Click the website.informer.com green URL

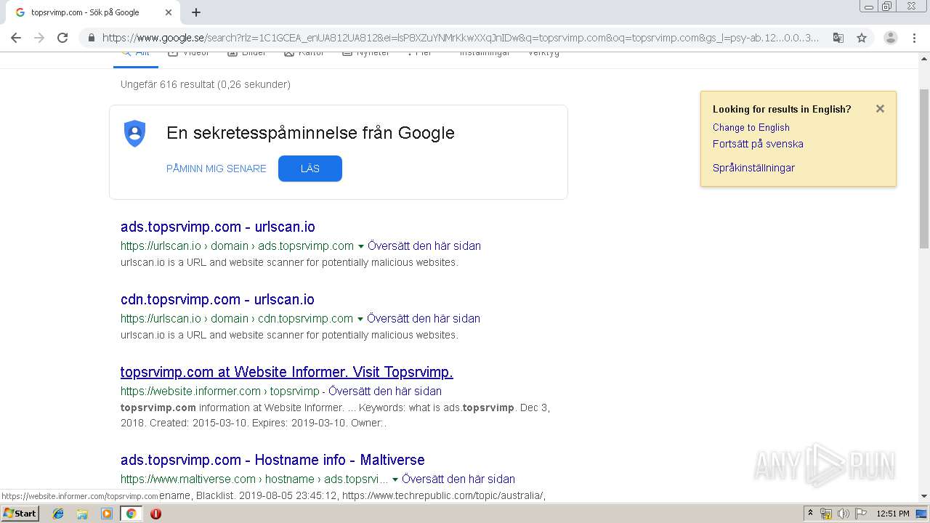click(x=220, y=391)
